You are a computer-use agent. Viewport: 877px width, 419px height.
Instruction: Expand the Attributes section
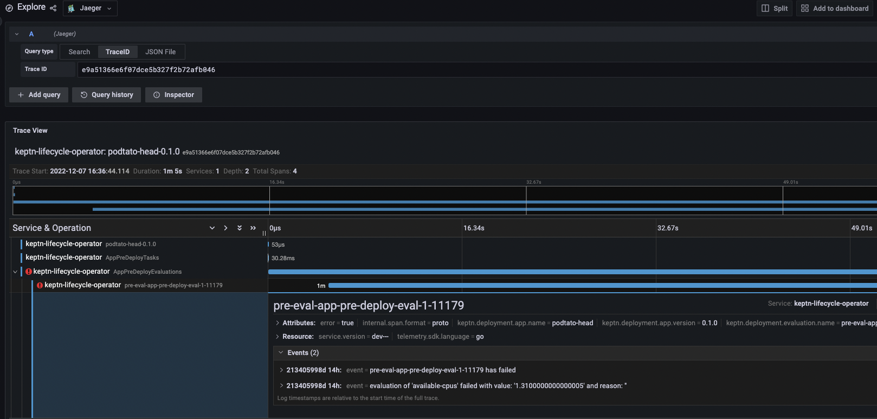click(x=278, y=323)
